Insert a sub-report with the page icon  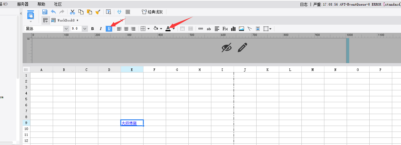(258, 29)
